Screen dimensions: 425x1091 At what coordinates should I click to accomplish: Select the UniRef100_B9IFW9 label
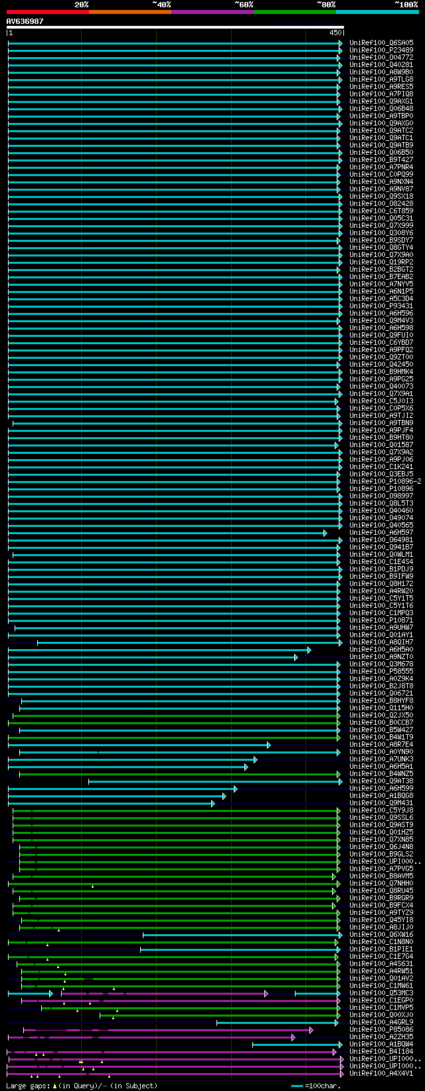[381, 576]
